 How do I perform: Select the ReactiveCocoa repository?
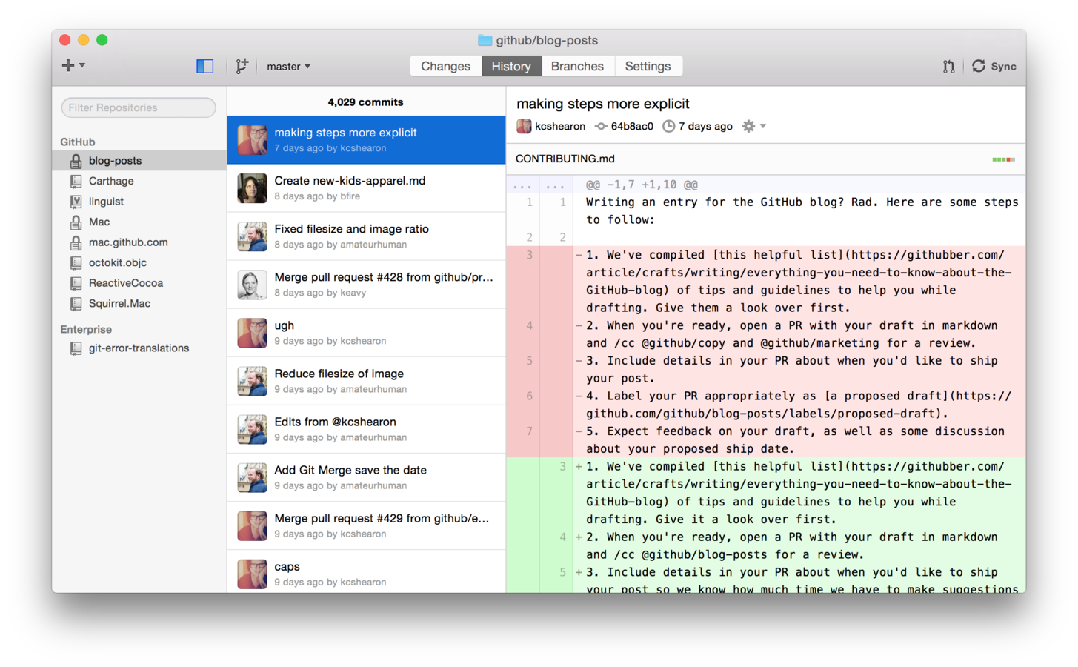coord(139,282)
